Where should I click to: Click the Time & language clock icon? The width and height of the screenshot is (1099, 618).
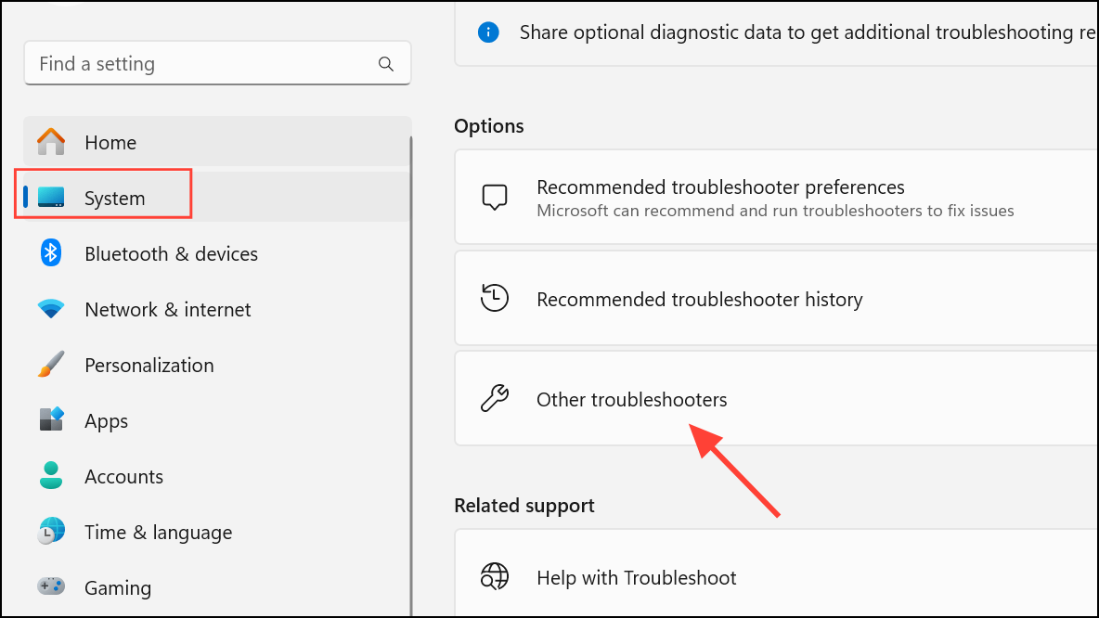click(51, 532)
